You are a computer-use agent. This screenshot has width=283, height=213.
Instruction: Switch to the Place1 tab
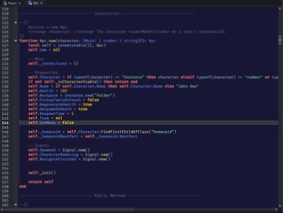[12, 3]
